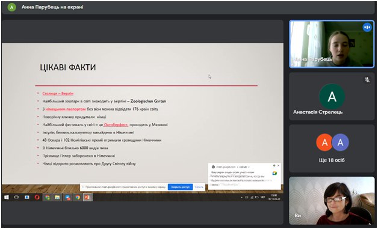378x229 pixels.
Task: Switch to PowerPoint in the taskbar
Action: coord(87,198)
